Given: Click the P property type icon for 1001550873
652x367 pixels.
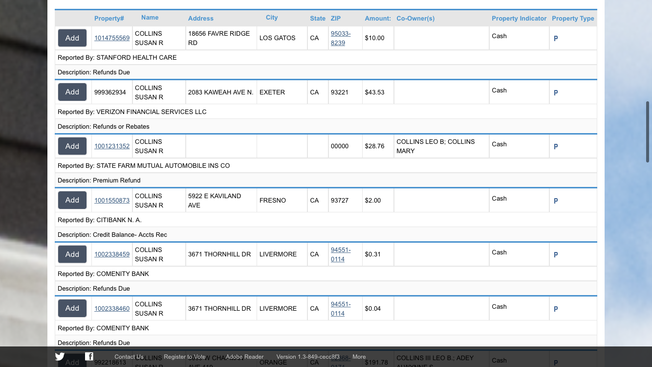Looking at the screenshot, I should click(556, 201).
